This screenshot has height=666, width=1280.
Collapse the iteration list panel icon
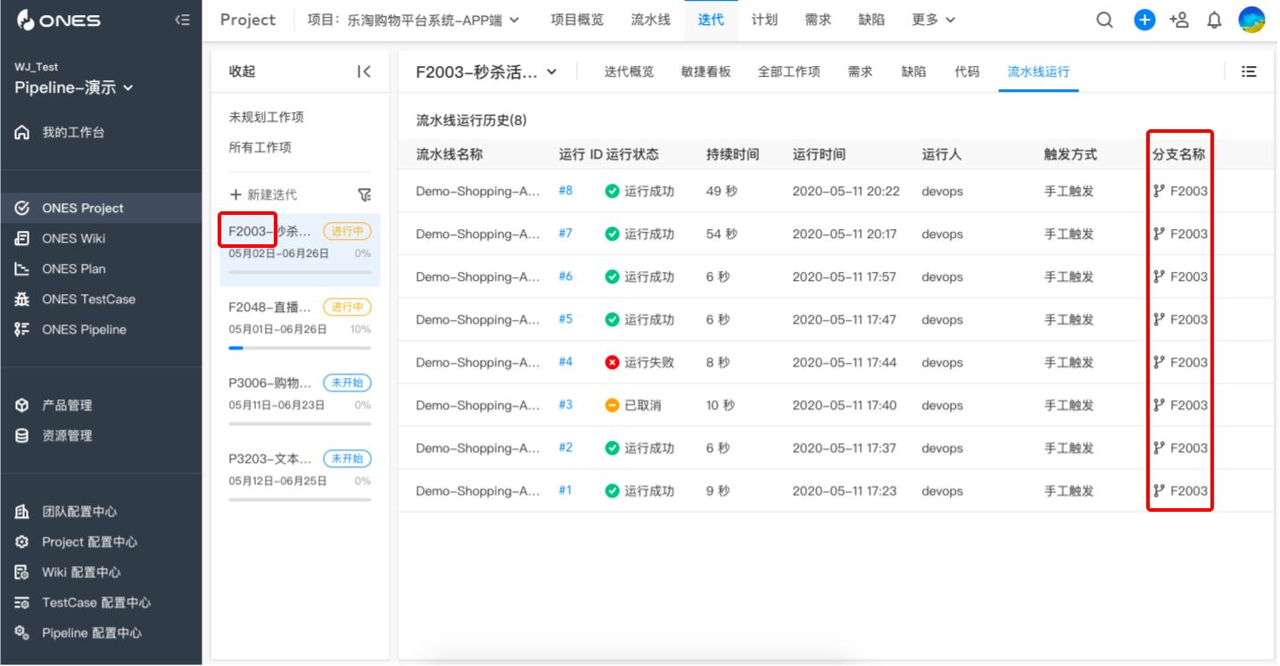click(364, 71)
